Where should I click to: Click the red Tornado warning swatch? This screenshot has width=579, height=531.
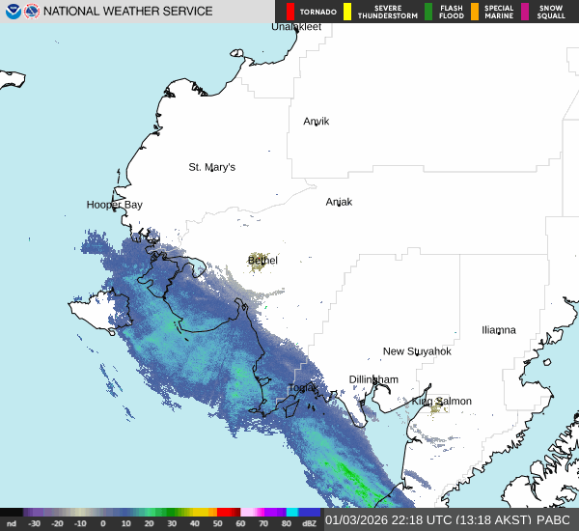[290, 12]
